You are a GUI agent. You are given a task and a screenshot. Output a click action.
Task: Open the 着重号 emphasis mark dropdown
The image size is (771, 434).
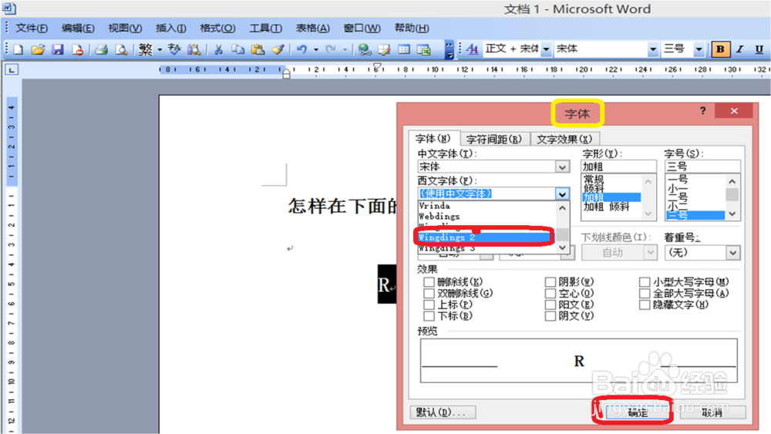coord(732,253)
